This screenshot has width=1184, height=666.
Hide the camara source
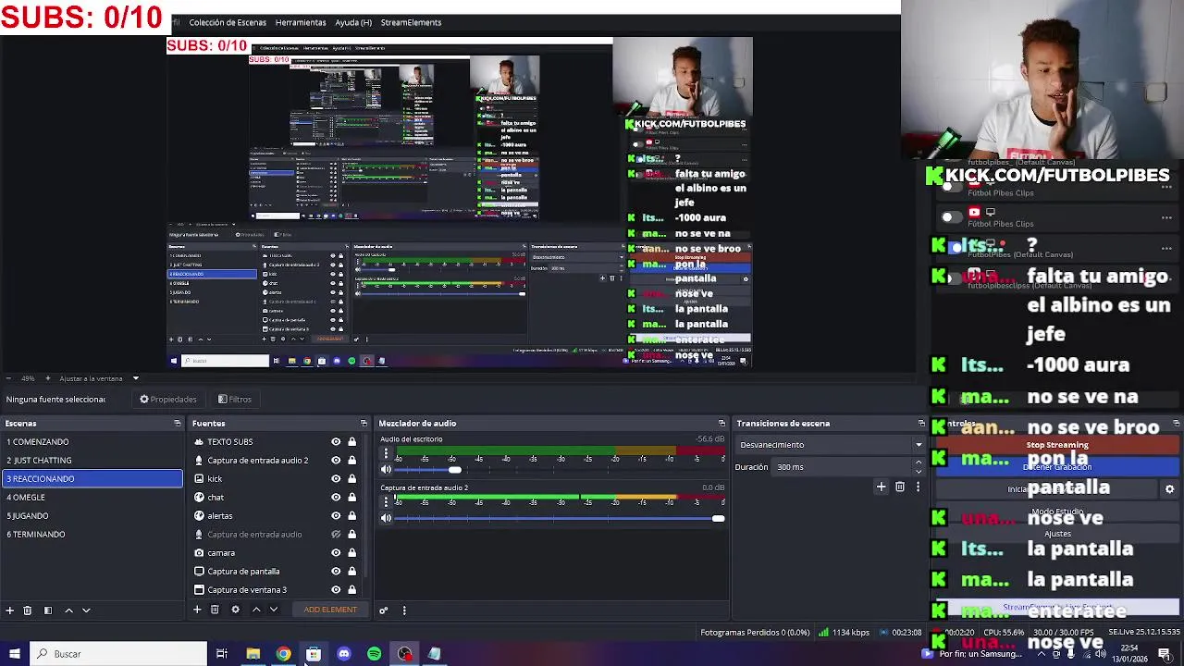pyautogui.click(x=336, y=553)
